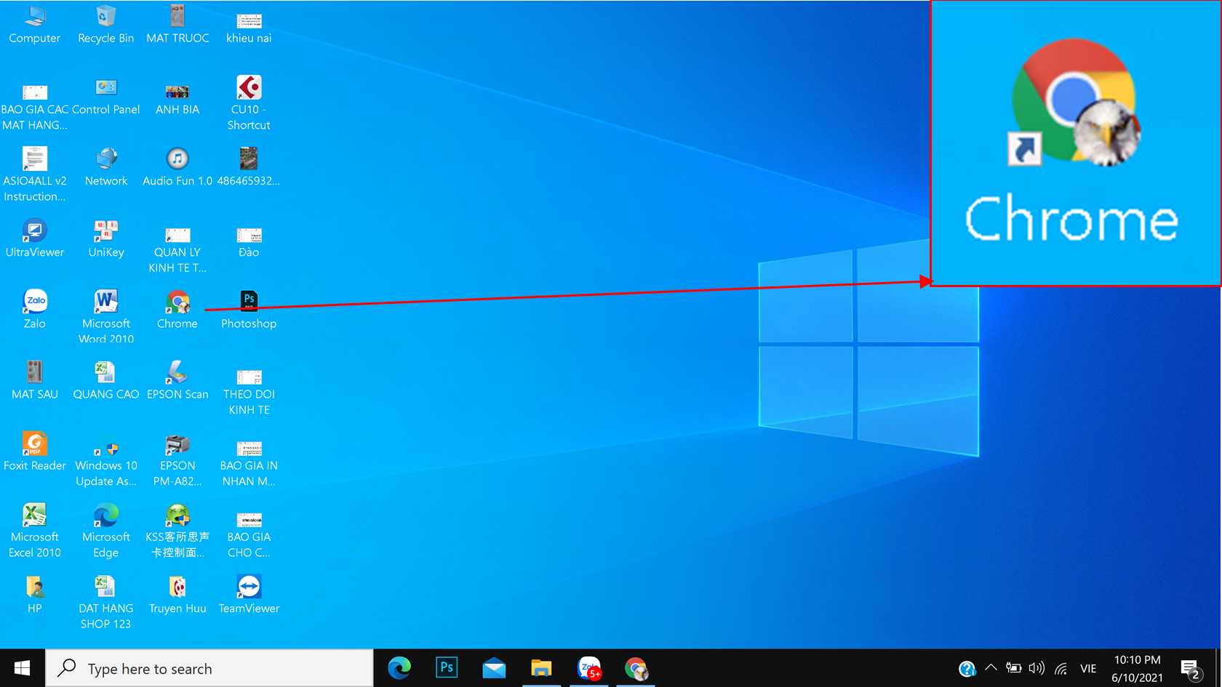
Task: Select the UniKey shortcut icon
Action: tap(106, 238)
